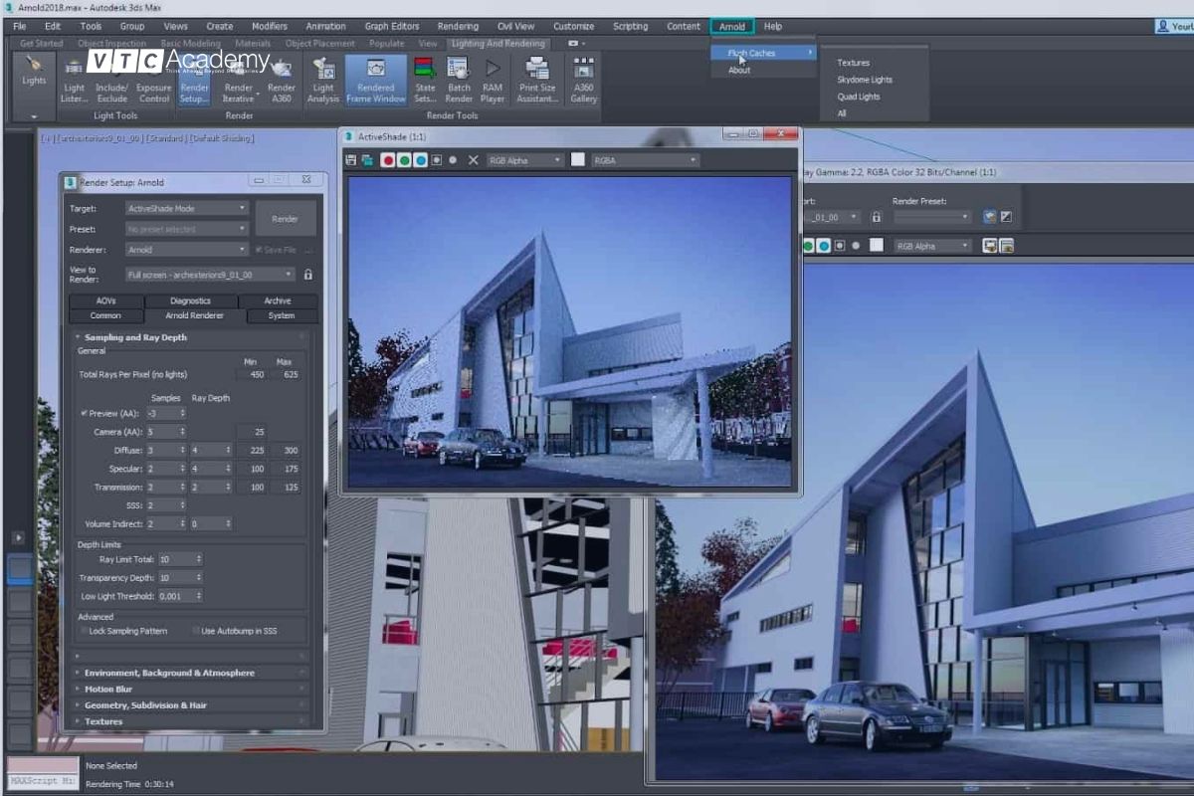Screen dimensions: 1194x796
Task: Open the Print Size Assistant
Action: pyautogui.click(x=537, y=88)
